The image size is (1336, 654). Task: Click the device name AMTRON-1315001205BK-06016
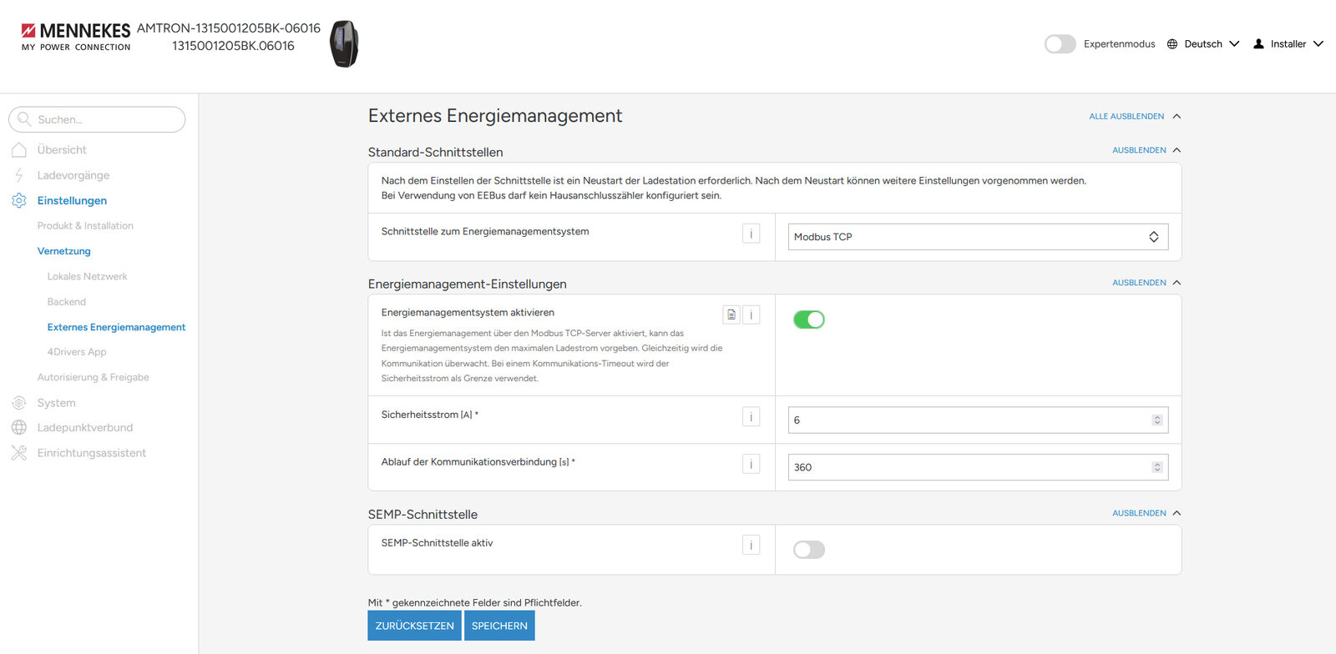229,28
